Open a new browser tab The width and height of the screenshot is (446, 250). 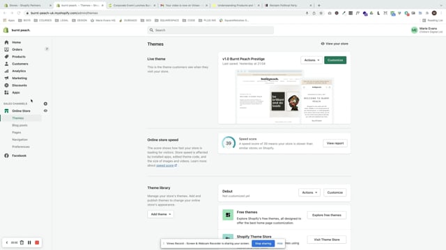click(x=319, y=6)
